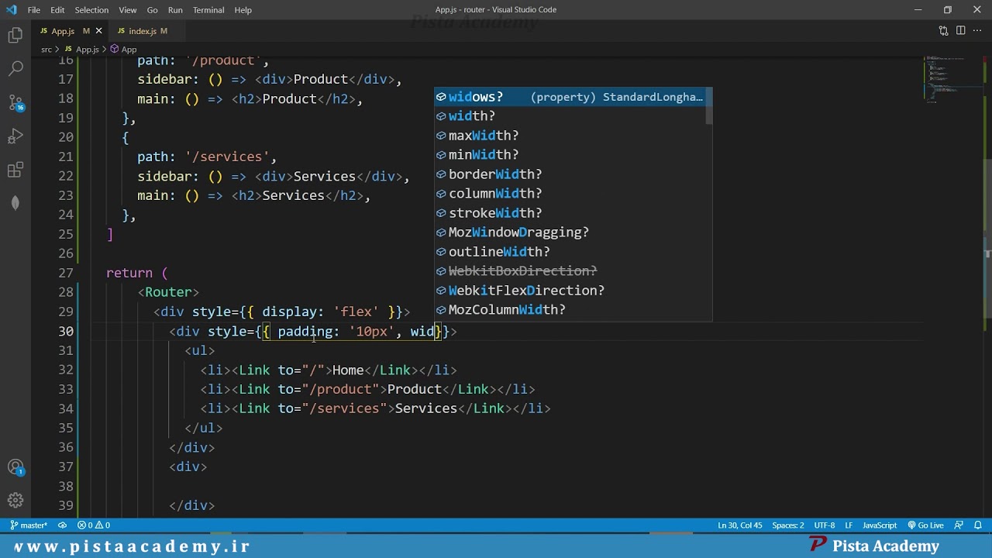Open the Search view icon
This screenshot has width=992, height=558.
click(15, 69)
